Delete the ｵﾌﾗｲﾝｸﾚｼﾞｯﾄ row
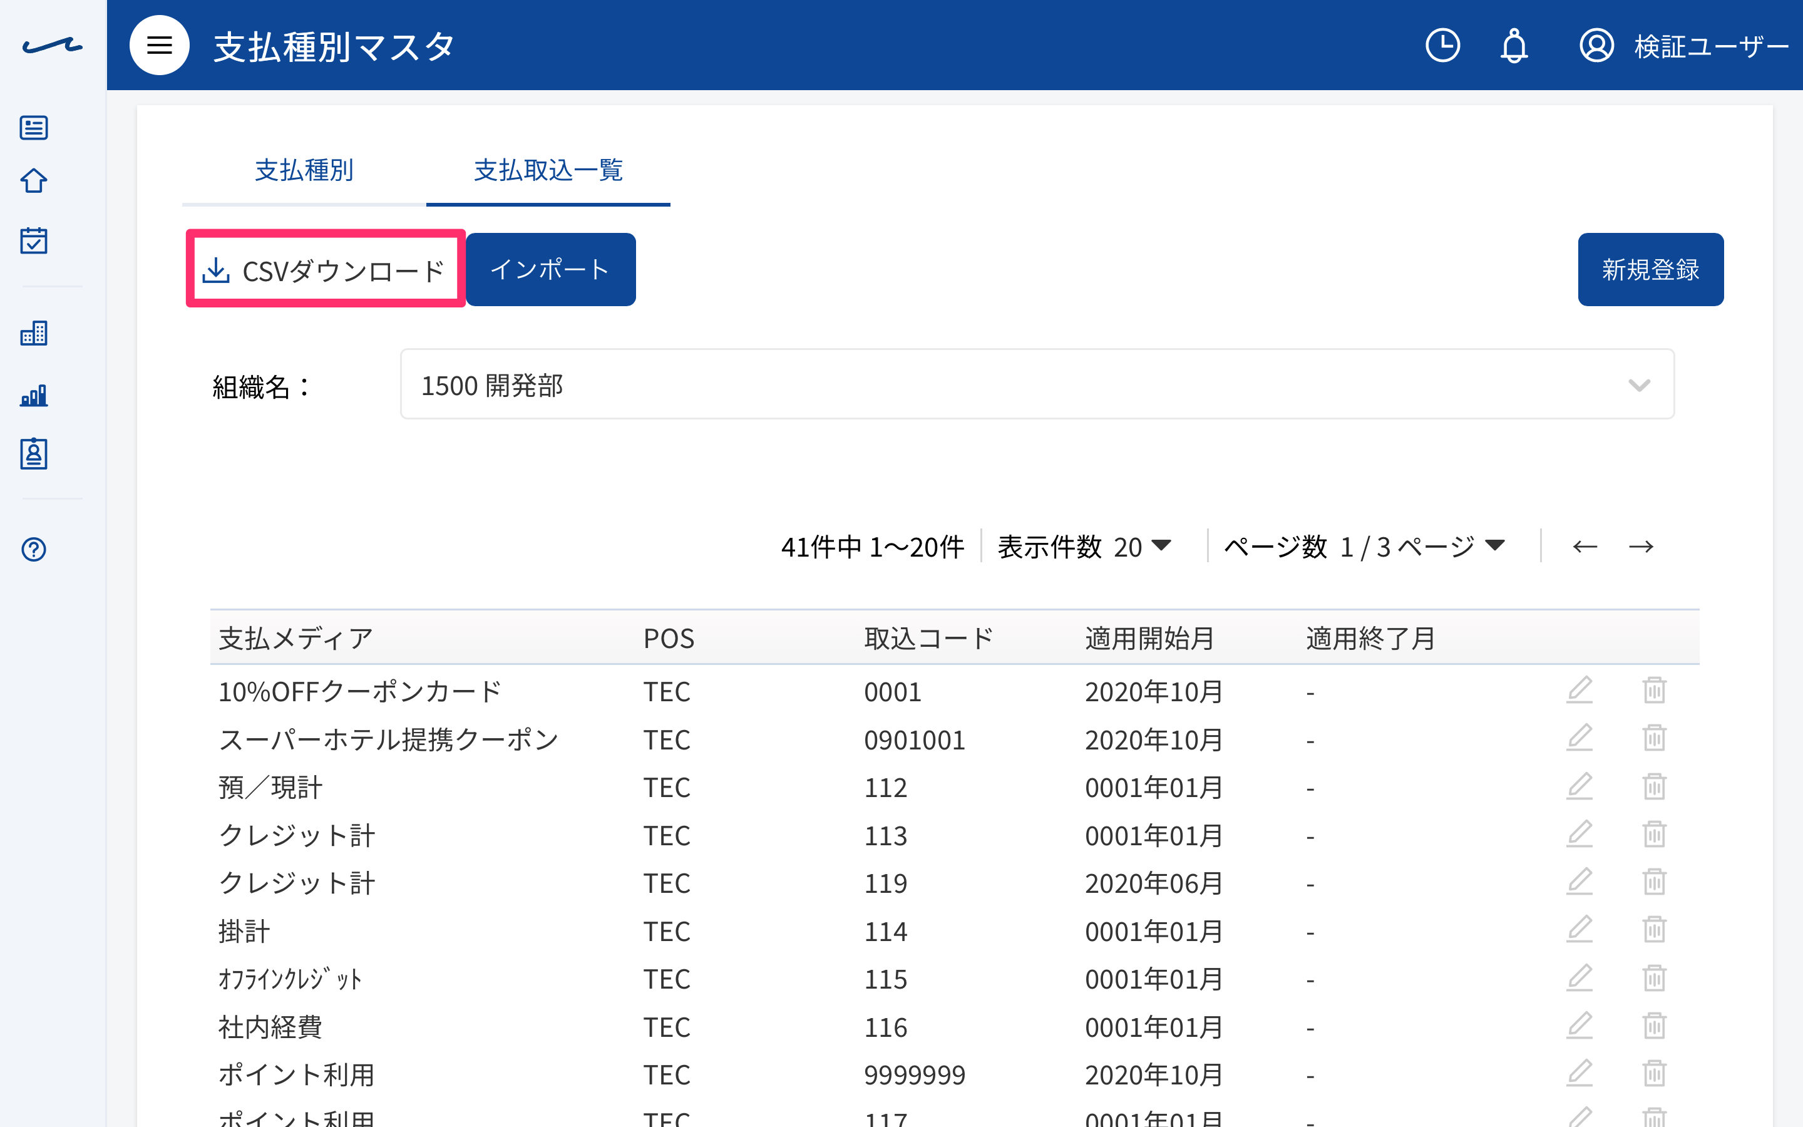The width and height of the screenshot is (1803, 1127). point(1654,978)
